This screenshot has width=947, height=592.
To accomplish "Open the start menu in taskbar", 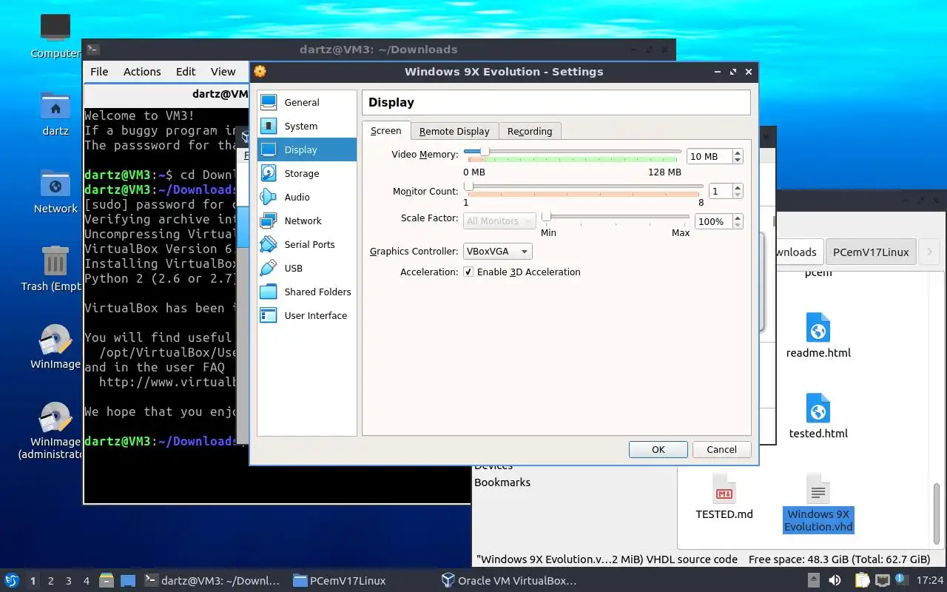I will 11,581.
